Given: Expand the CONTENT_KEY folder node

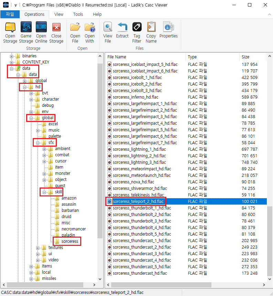Looking at the screenshot, I should click(x=12, y=62).
